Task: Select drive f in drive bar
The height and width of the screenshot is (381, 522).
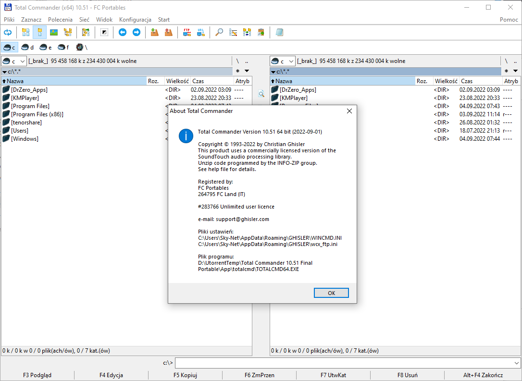Action: pyautogui.click(x=63, y=48)
